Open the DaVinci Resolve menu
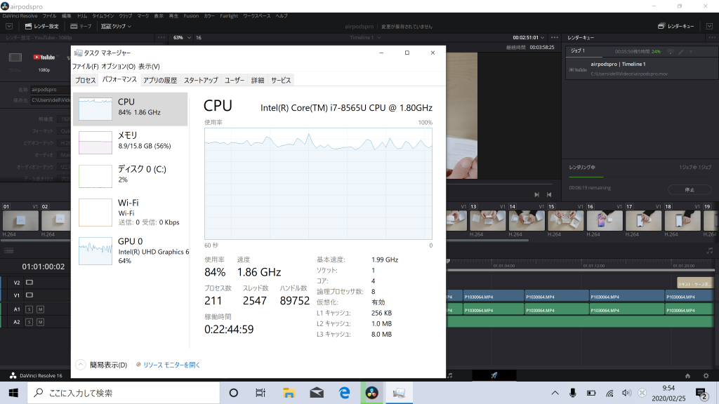Screen dimensions: 719x404 [x=20, y=16]
